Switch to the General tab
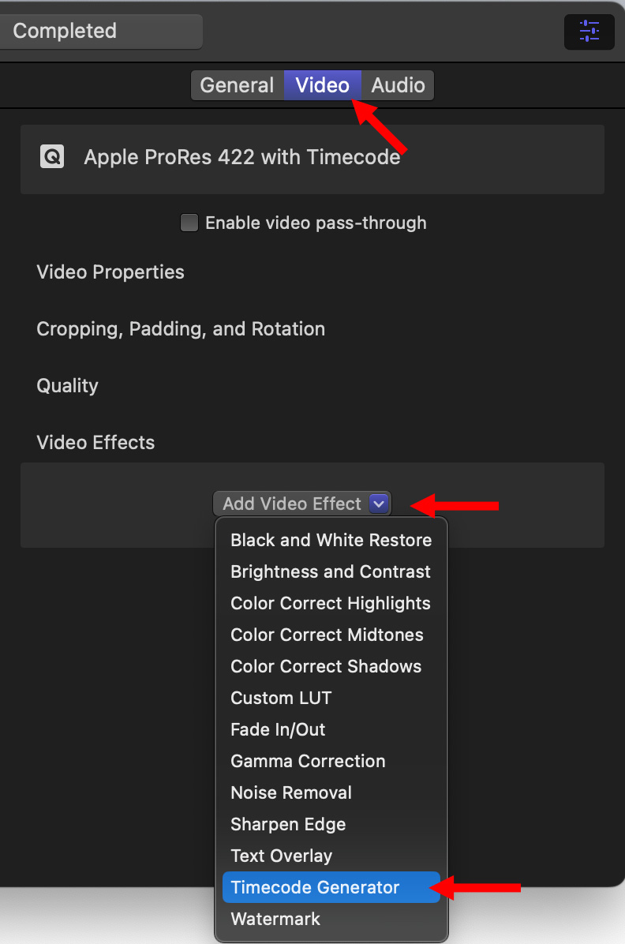 click(x=237, y=85)
